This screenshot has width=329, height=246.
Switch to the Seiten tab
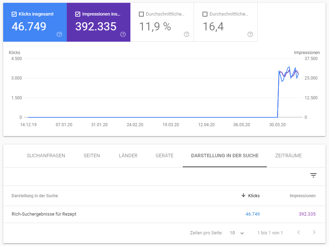[x=92, y=156]
